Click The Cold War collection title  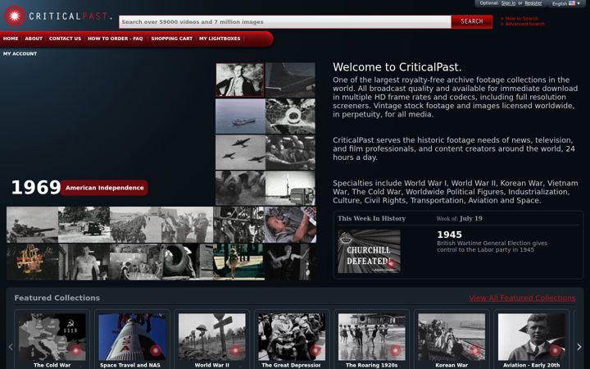52,365
